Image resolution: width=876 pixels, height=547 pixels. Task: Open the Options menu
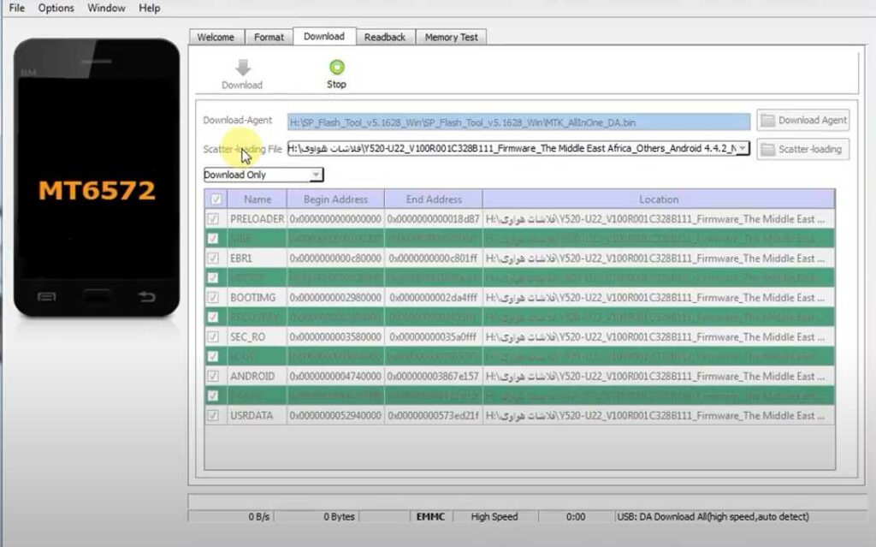[56, 8]
